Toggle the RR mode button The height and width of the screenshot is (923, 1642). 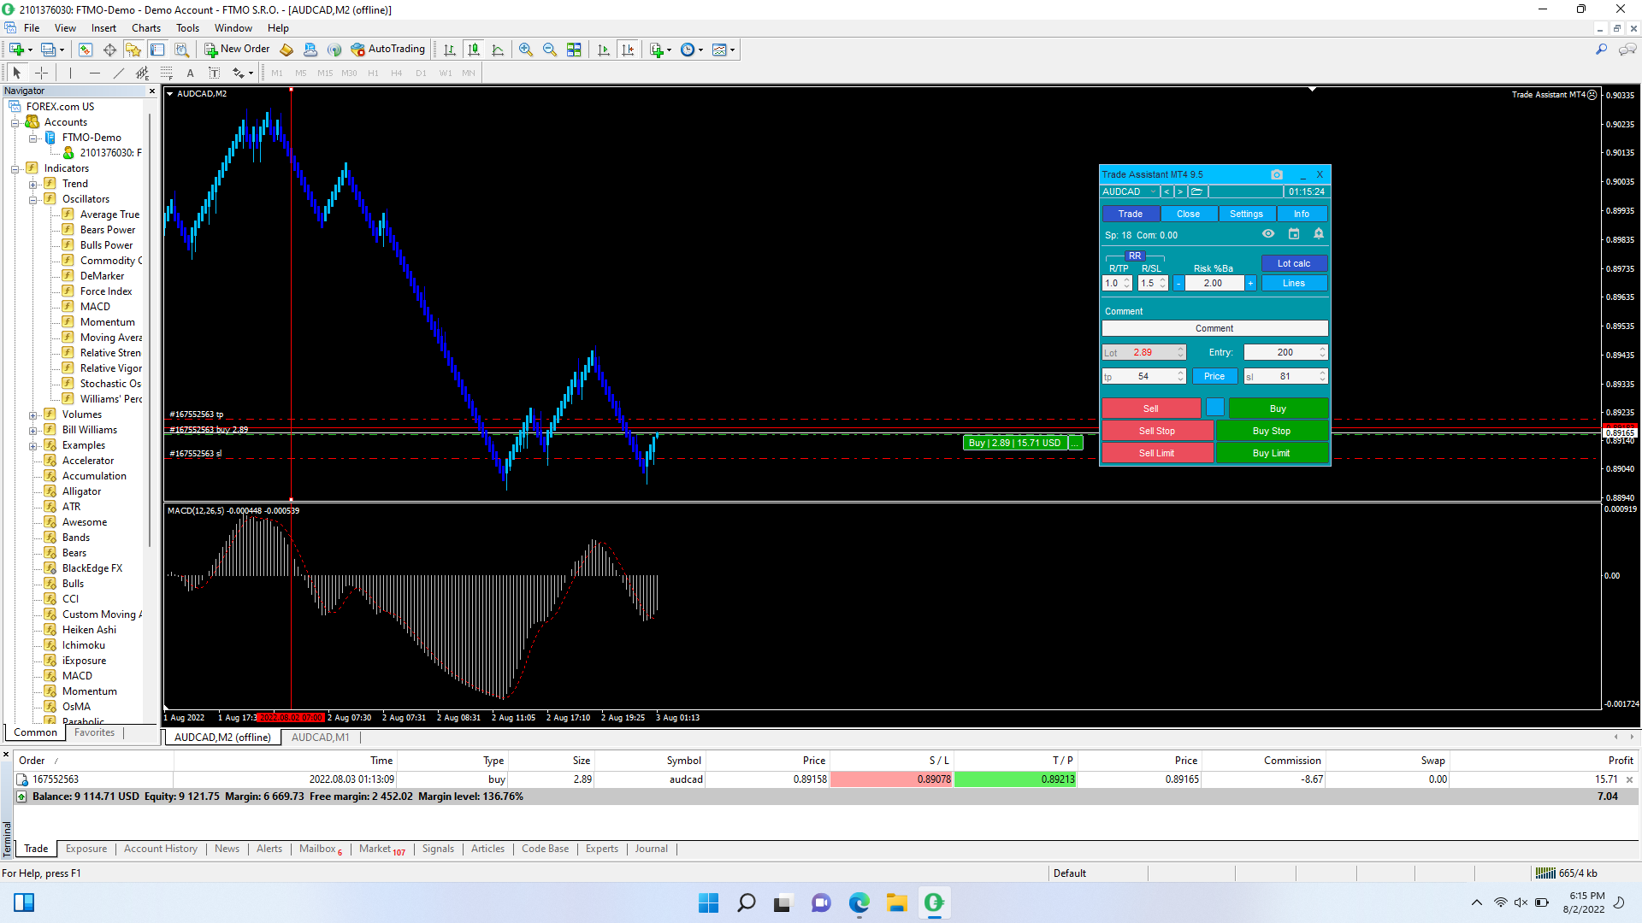[x=1134, y=256]
